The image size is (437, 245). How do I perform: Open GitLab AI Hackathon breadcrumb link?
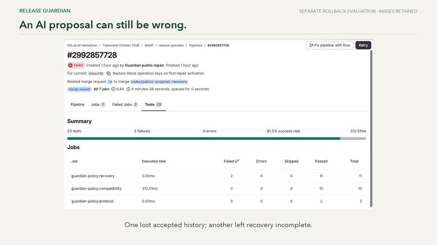pos(82,45)
